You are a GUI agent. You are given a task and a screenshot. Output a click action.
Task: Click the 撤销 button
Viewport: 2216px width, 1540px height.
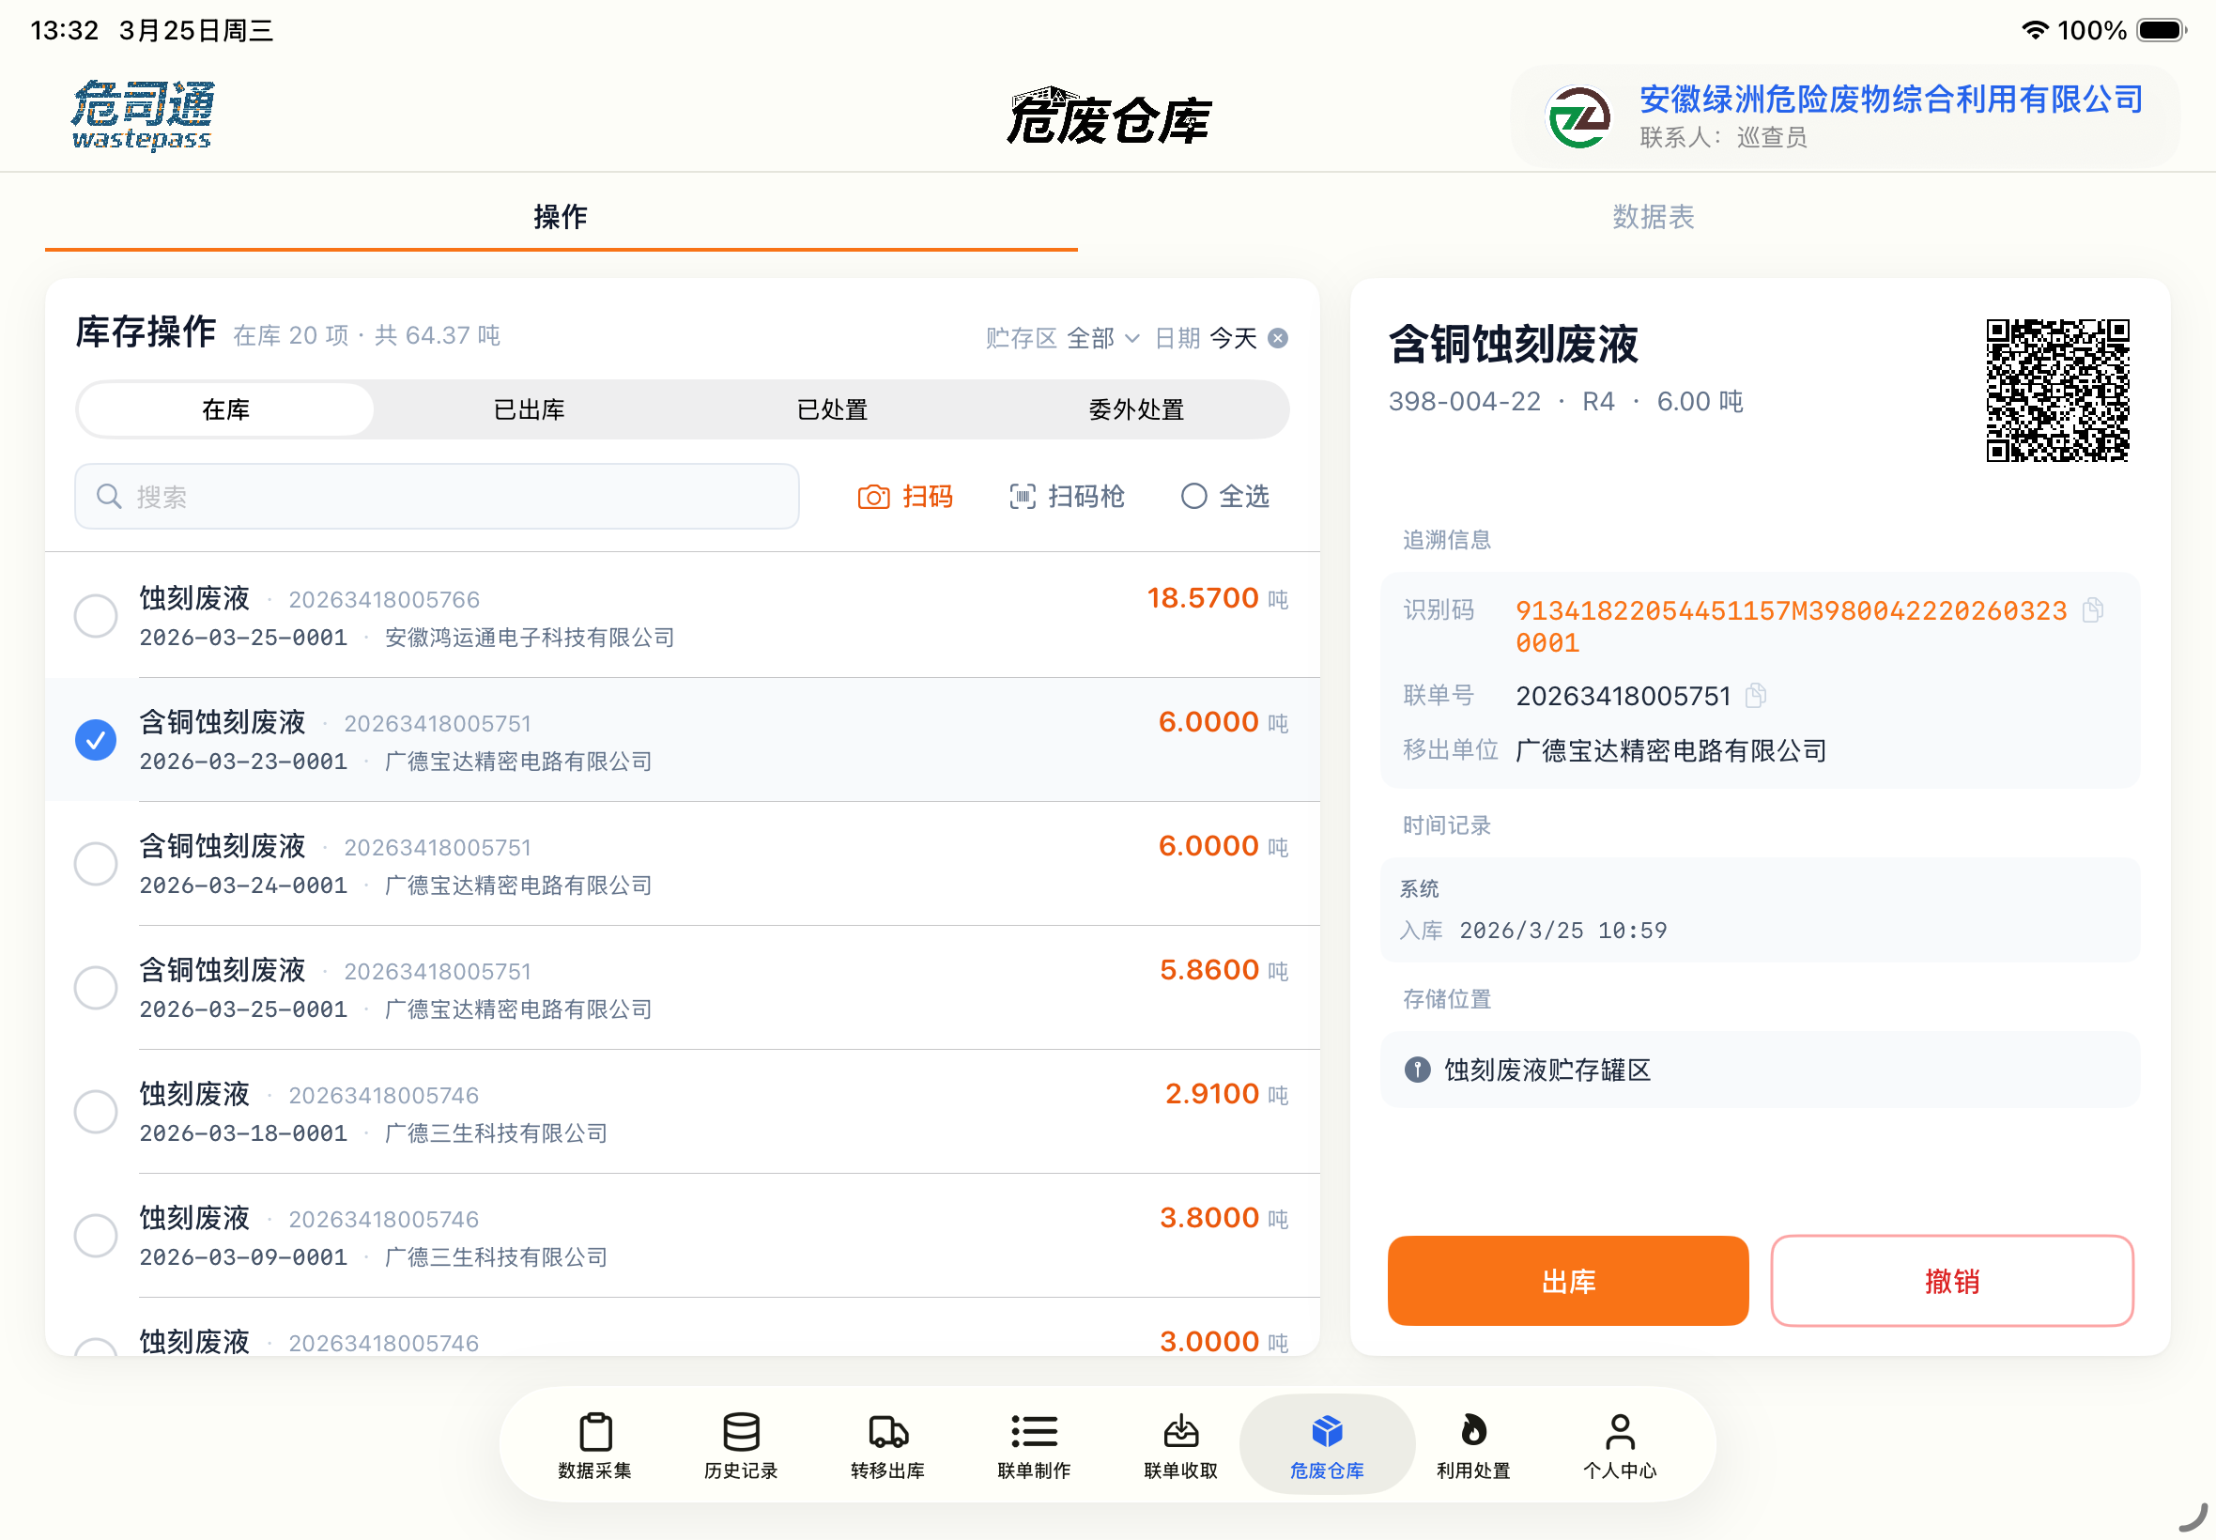pos(1951,1281)
